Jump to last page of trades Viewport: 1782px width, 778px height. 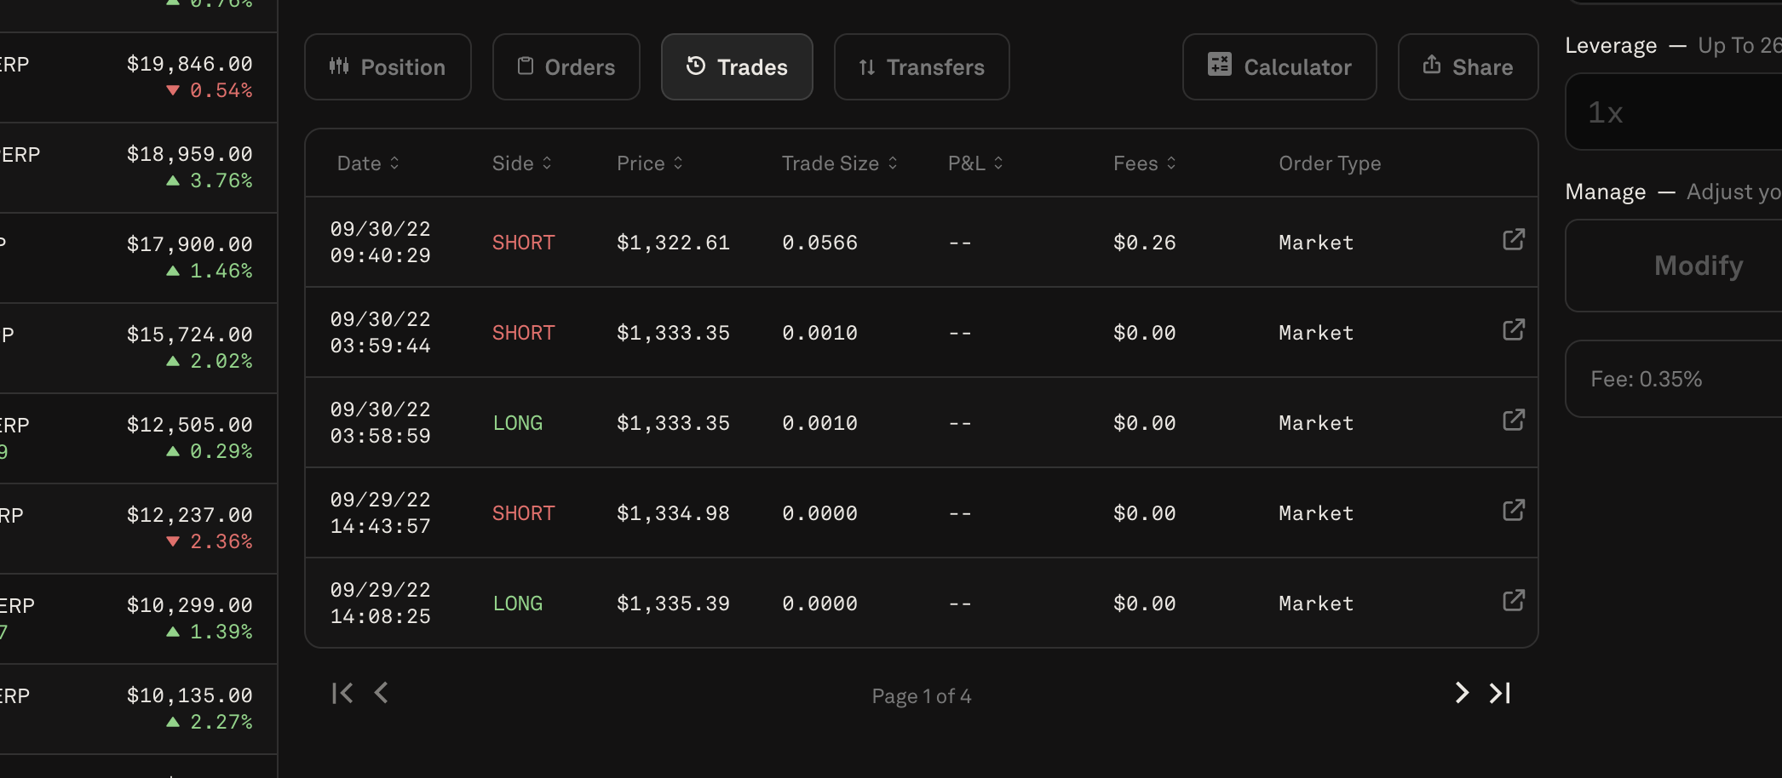1500,694
